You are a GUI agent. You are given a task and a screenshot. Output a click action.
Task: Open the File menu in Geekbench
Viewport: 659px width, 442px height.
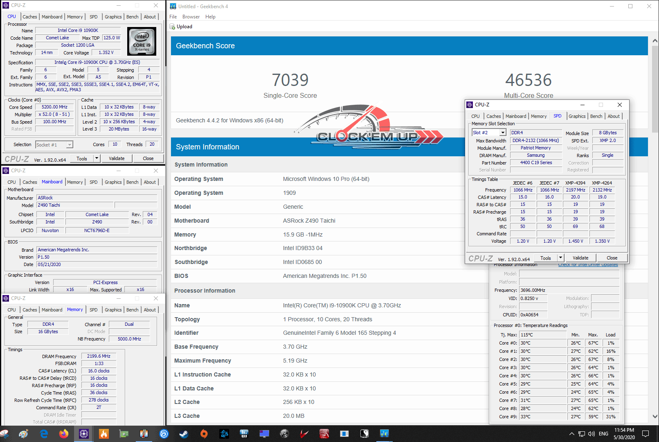[x=173, y=17]
